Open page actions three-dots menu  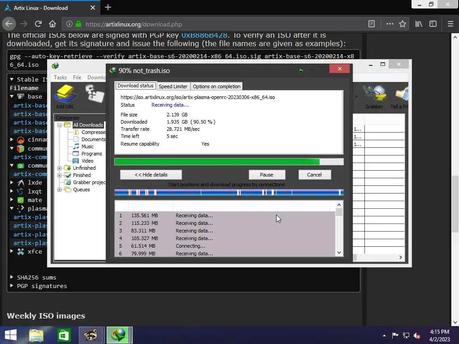coord(390,24)
